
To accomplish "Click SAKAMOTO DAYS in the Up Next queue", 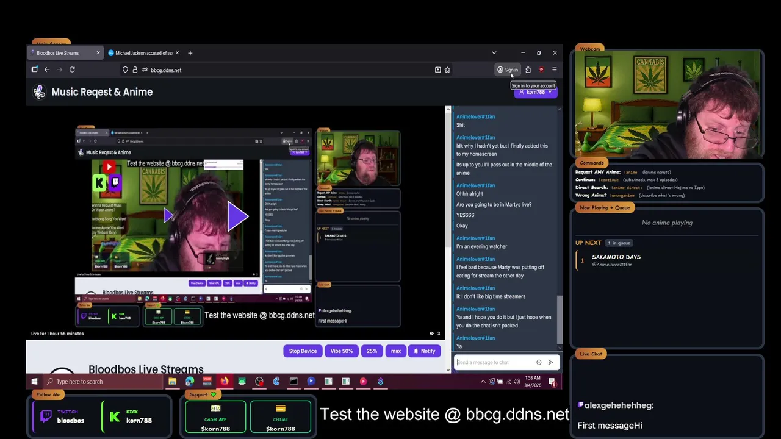I will tap(616, 257).
